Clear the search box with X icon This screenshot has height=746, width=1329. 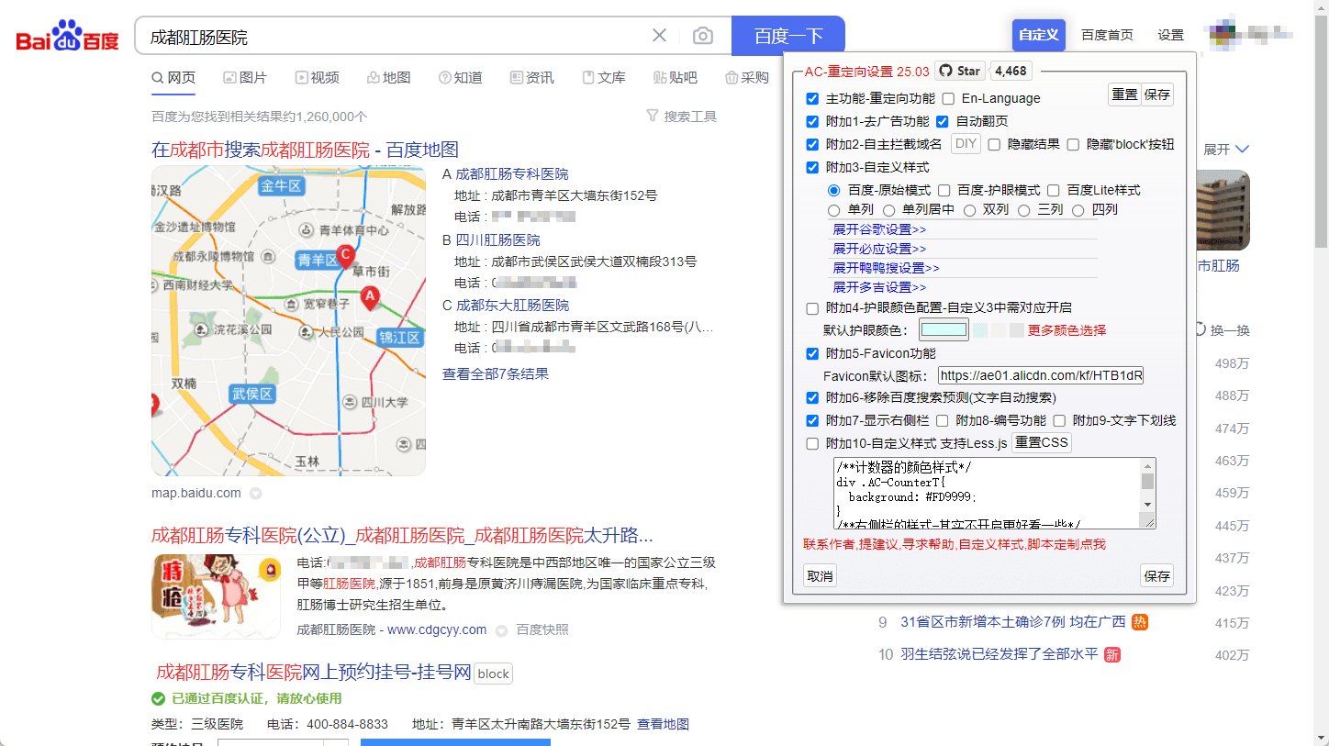pos(659,36)
